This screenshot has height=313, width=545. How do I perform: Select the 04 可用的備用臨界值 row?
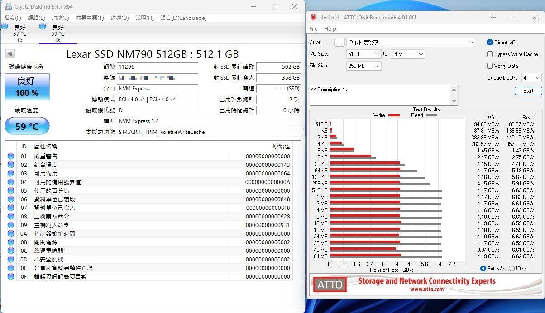(x=148, y=182)
